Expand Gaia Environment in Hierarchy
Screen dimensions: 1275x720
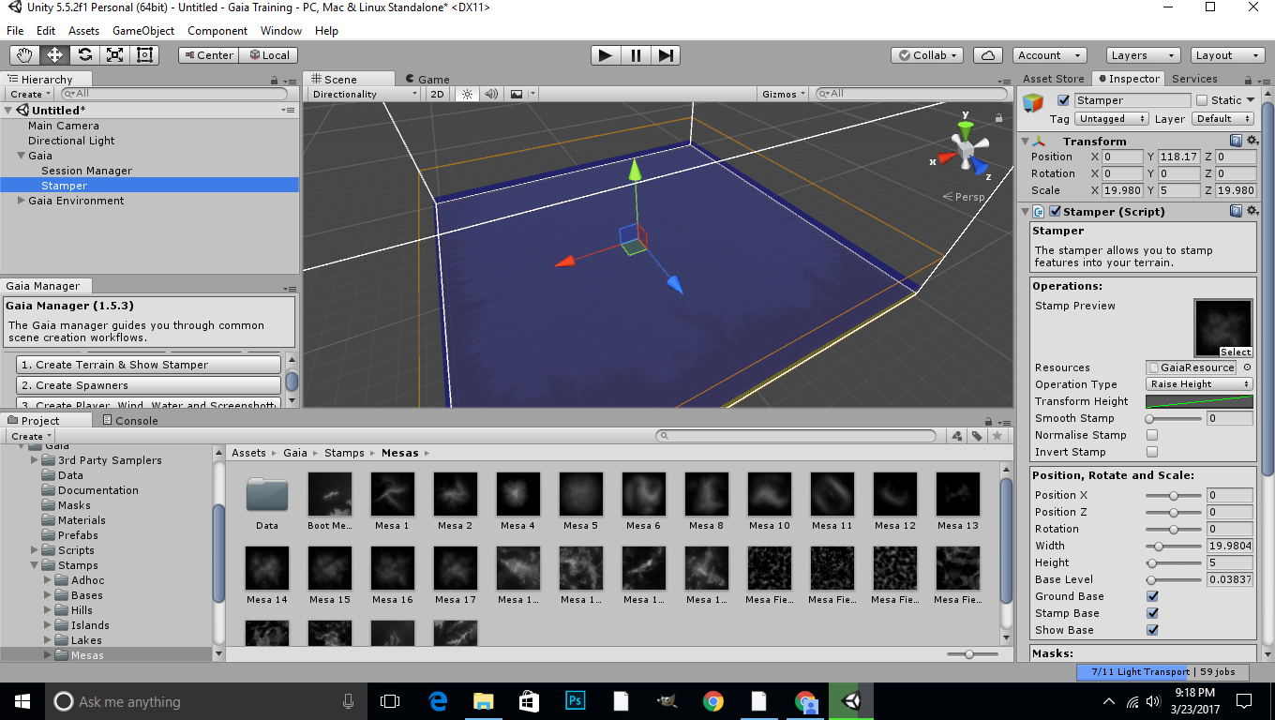pyautogui.click(x=22, y=201)
